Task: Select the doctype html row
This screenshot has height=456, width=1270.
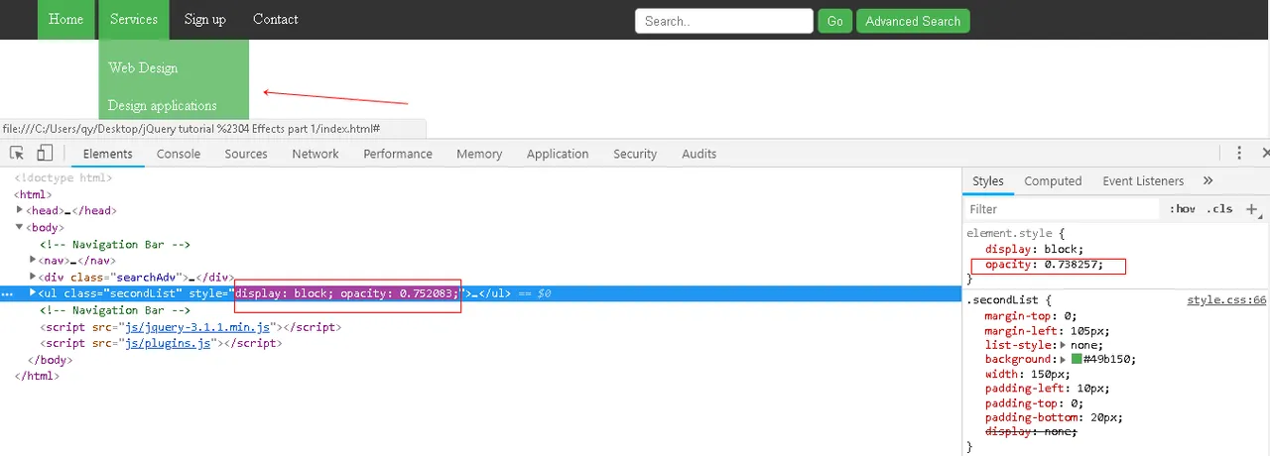Action: (x=63, y=177)
